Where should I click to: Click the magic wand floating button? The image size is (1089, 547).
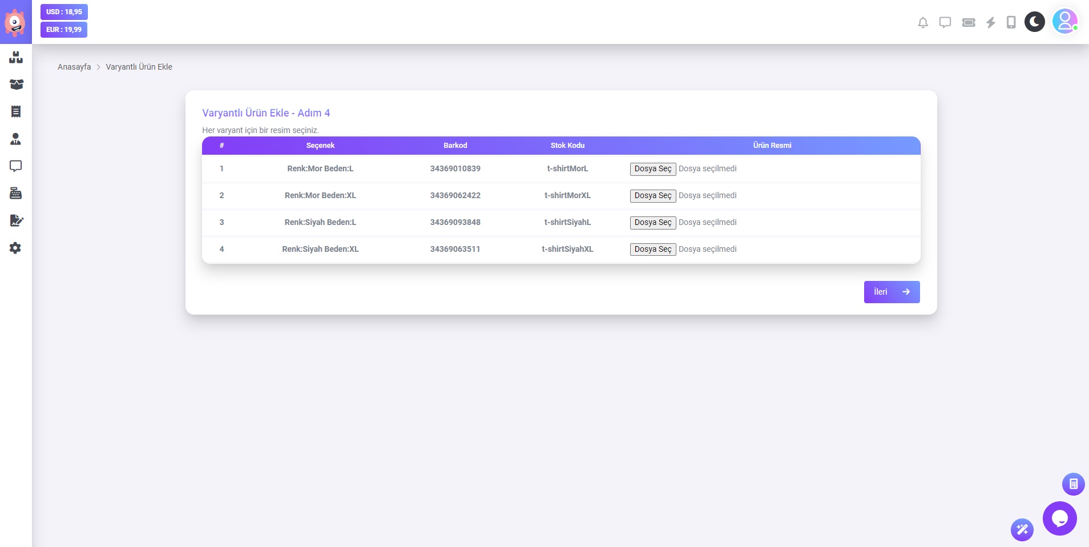pos(1022,530)
